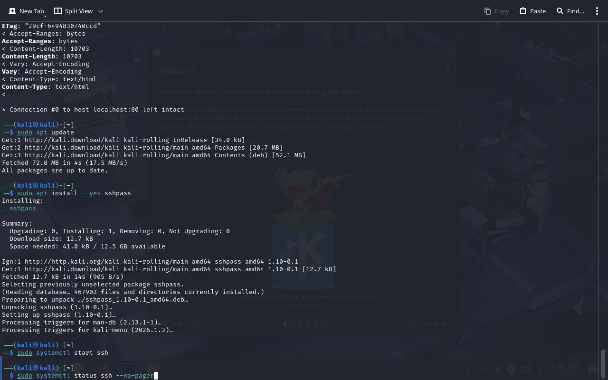Click the 'Connection #0 to host localhost:80' line
608x380 pixels.
[x=93, y=110]
